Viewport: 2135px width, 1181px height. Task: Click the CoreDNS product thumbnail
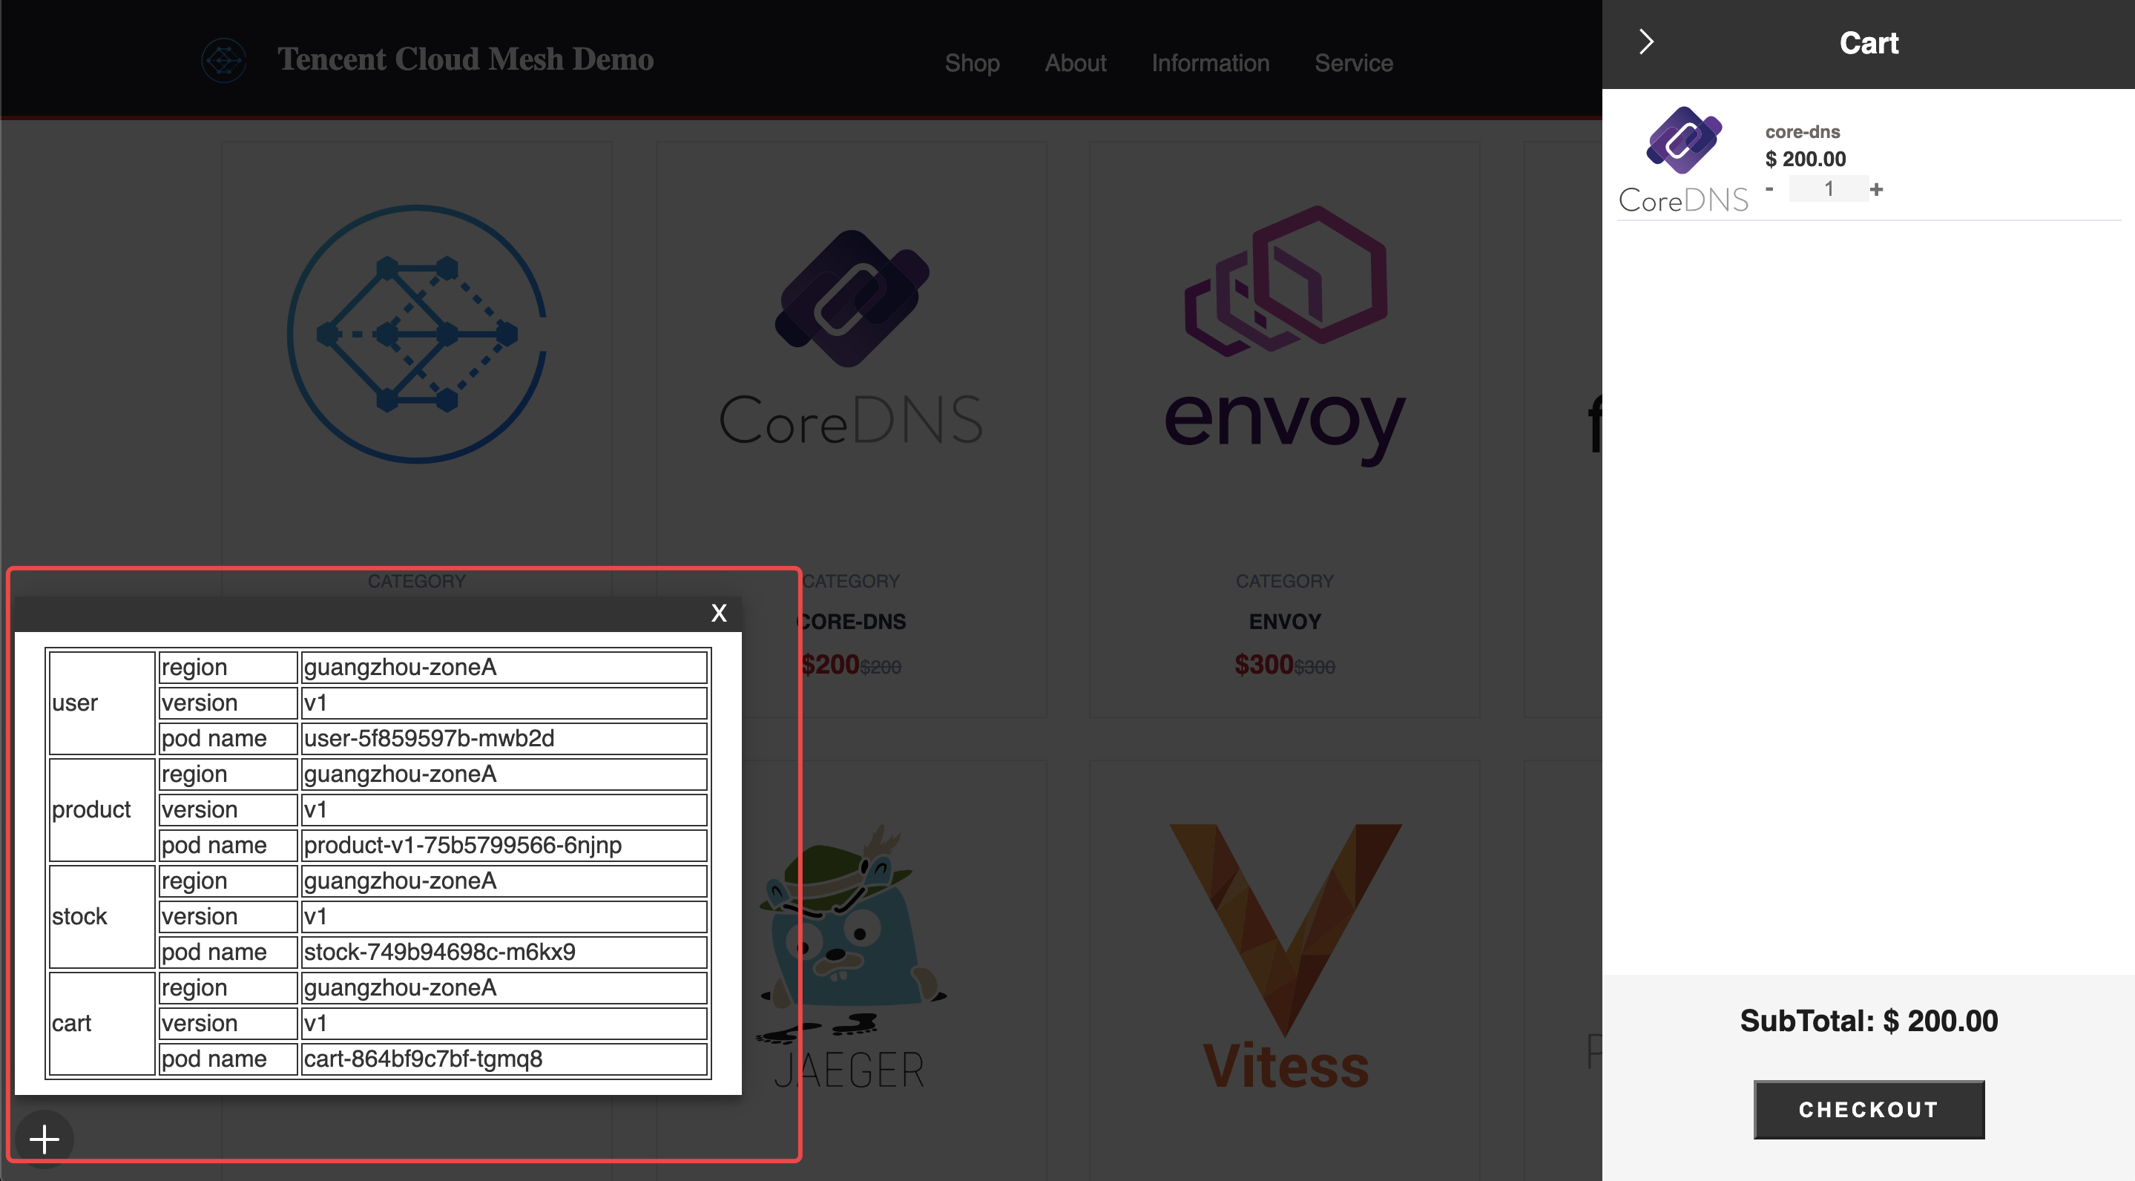pos(851,335)
